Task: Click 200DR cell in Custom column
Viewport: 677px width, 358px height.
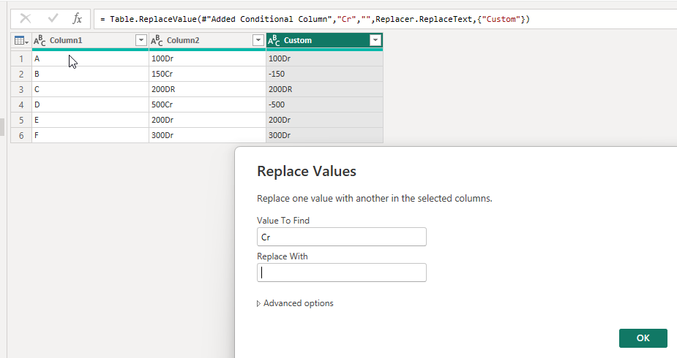Action: pyautogui.click(x=325, y=89)
